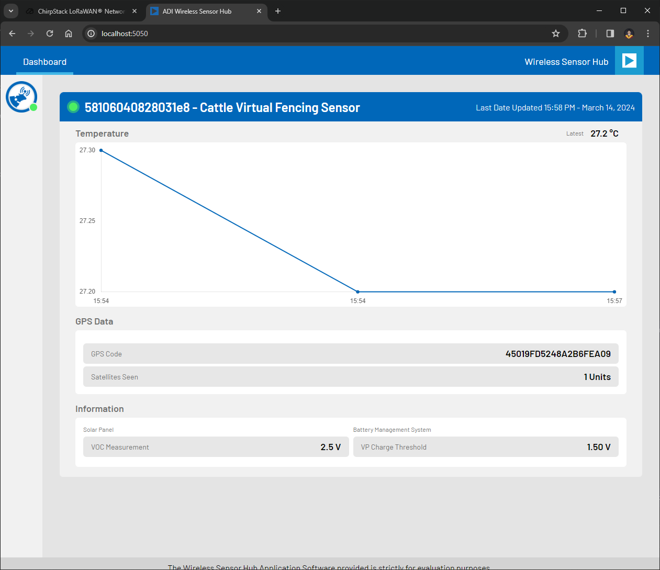Select the first temperature data point on the chart
Viewport: 660px width, 570px height.
click(x=101, y=151)
